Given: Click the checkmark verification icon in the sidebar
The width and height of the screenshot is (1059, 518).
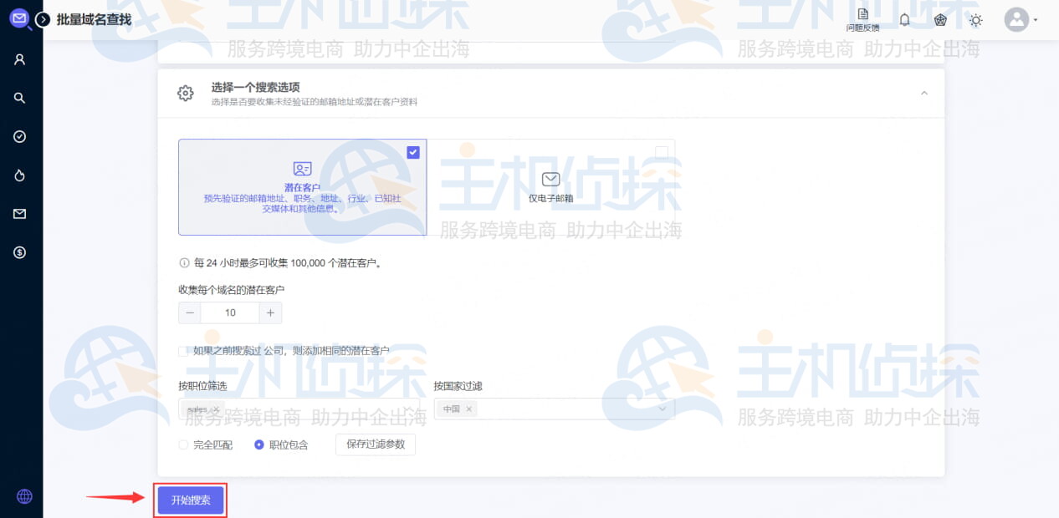Looking at the screenshot, I should click(x=21, y=135).
